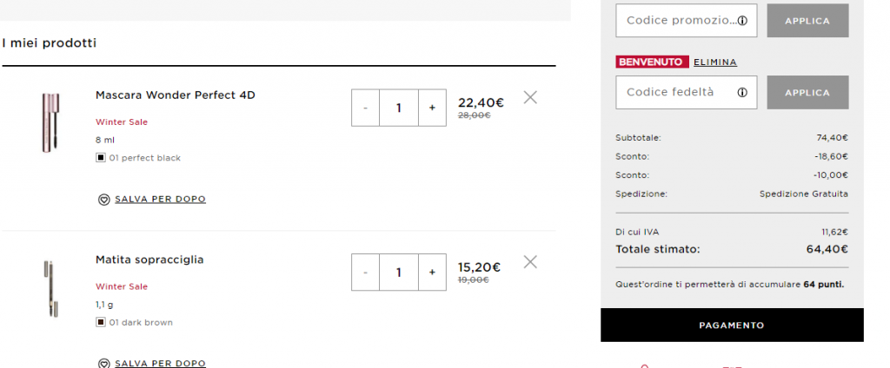Focus the Codice fedeltà input field
The image size is (890, 368).
point(674,92)
